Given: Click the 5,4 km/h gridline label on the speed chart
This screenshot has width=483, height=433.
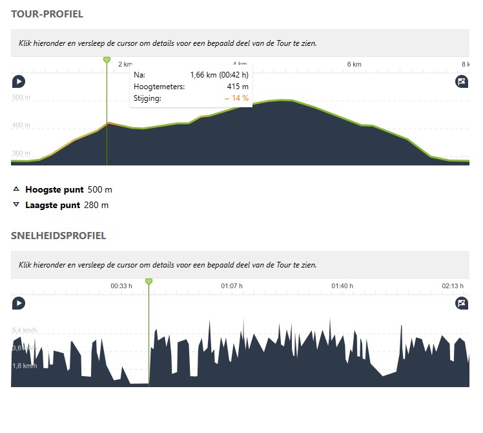Looking at the screenshot, I should tap(25, 331).
